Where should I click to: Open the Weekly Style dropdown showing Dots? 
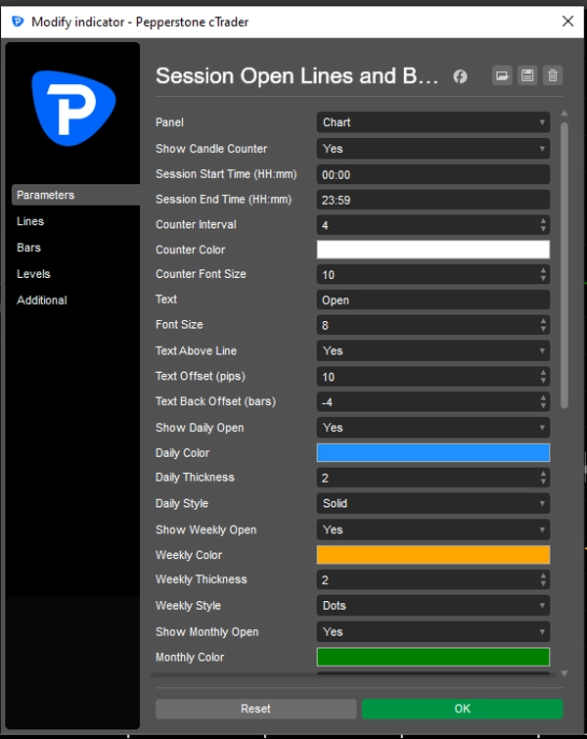click(x=433, y=606)
